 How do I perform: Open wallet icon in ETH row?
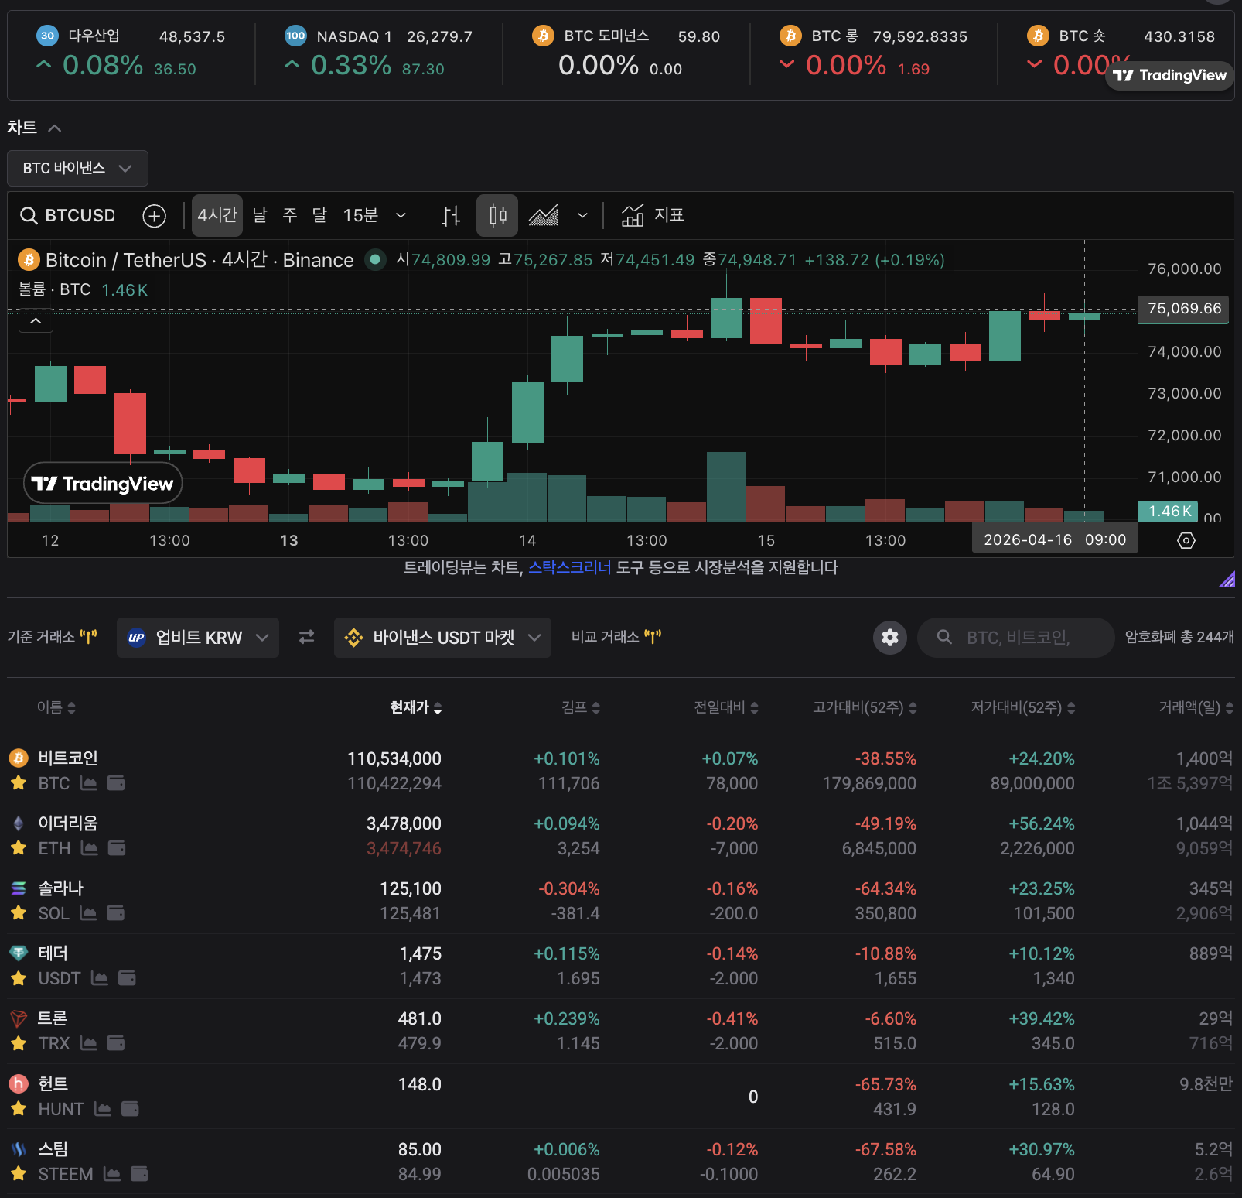(x=117, y=848)
